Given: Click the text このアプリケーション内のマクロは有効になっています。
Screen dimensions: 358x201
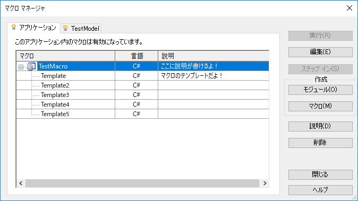Looking at the screenshot, I should pyautogui.click(x=79, y=42).
